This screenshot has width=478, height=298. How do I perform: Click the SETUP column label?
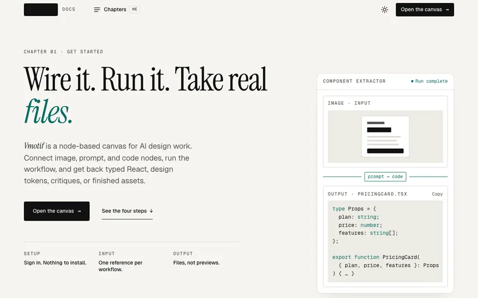pyautogui.click(x=32, y=254)
